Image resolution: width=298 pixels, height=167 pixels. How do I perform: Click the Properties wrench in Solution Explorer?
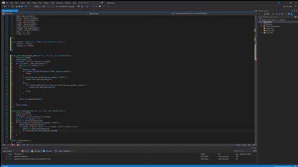289,14
